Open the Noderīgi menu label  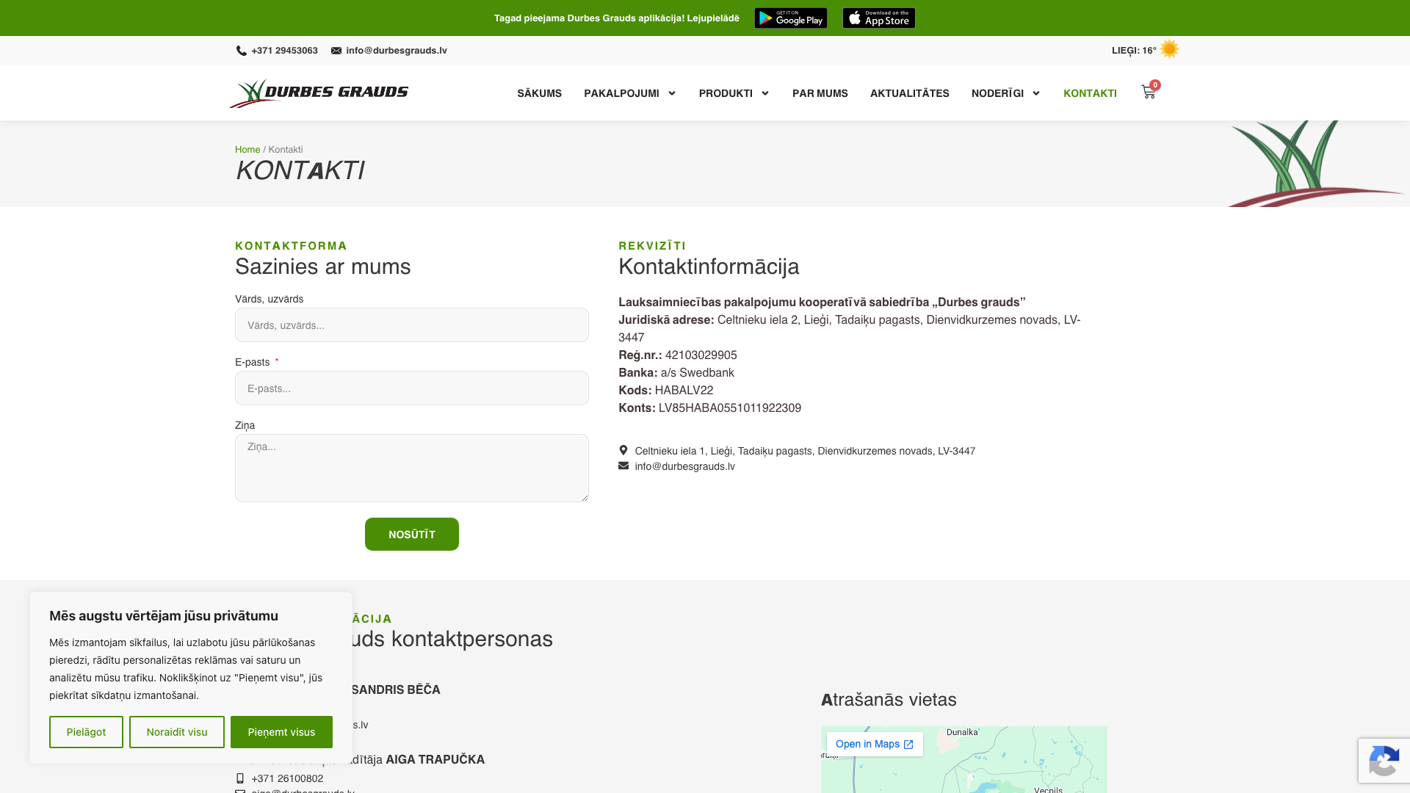click(x=997, y=93)
